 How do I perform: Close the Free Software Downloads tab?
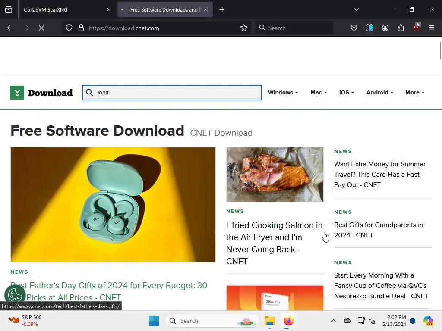click(x=206, y=9)
